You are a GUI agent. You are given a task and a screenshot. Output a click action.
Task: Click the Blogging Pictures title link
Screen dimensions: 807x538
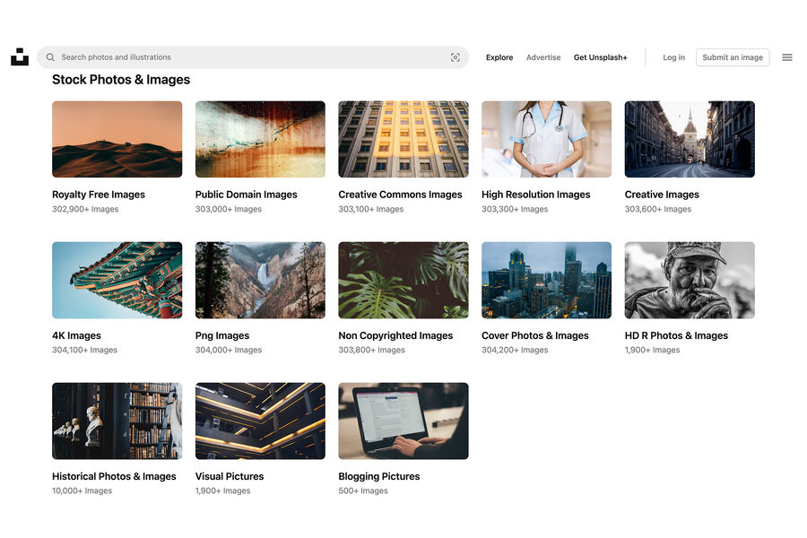(x=378, y=477)
